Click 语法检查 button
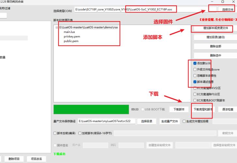 point(228,109)
